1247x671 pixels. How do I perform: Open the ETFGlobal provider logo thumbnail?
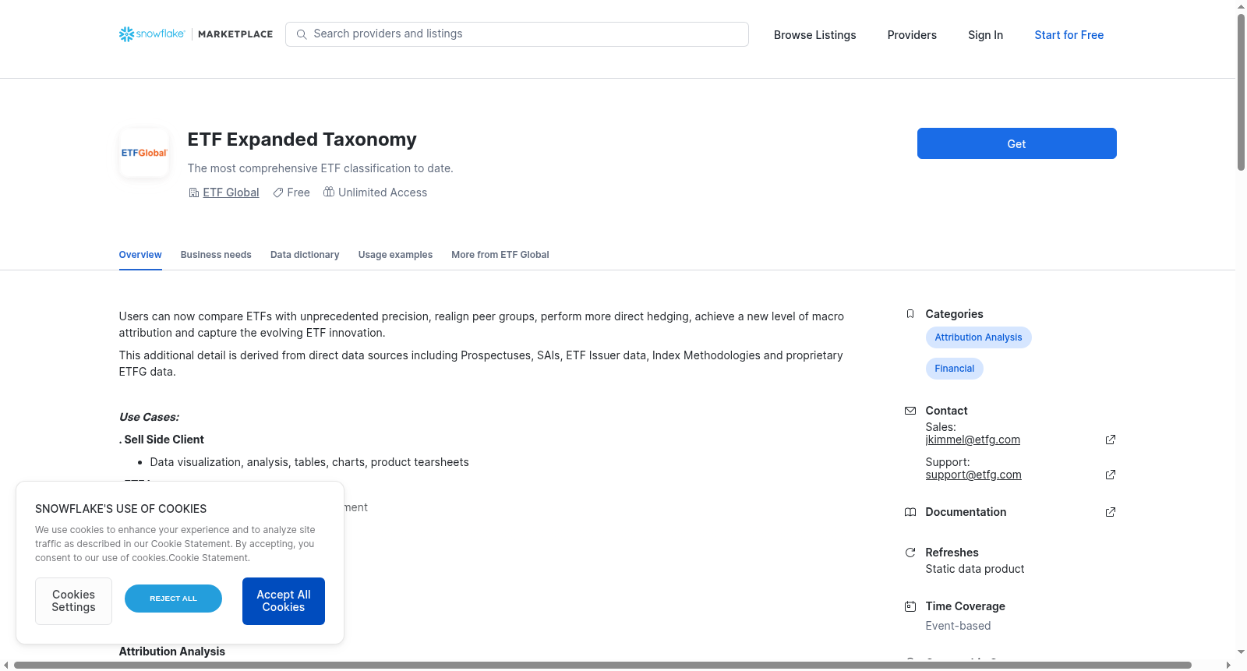[144, 153]
